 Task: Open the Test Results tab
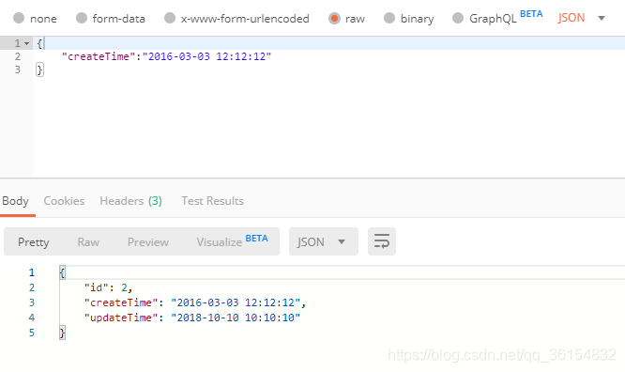coord(212,201)
